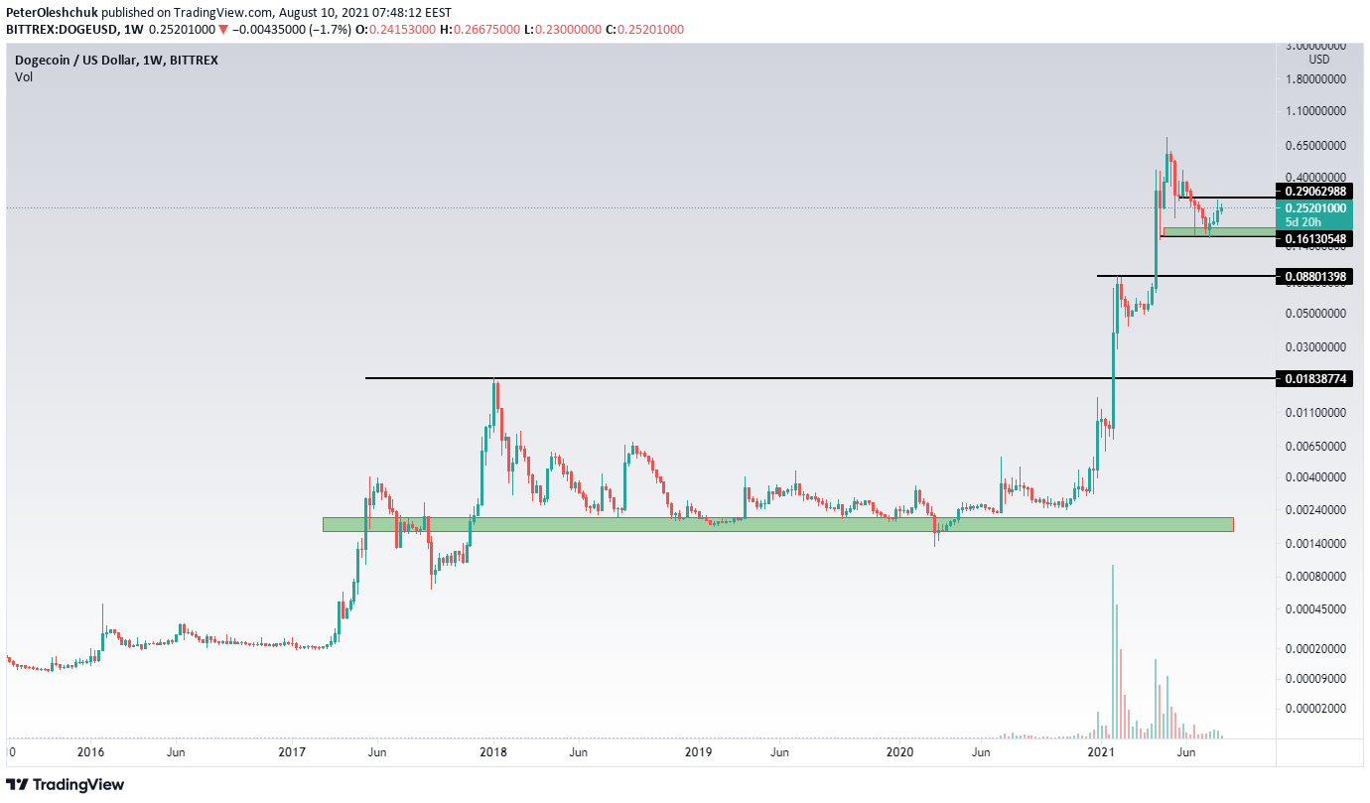Select the horizontal line at 0.01838774
The image size is (1370, 803).
pyautogui.click(x=819, y=378)
